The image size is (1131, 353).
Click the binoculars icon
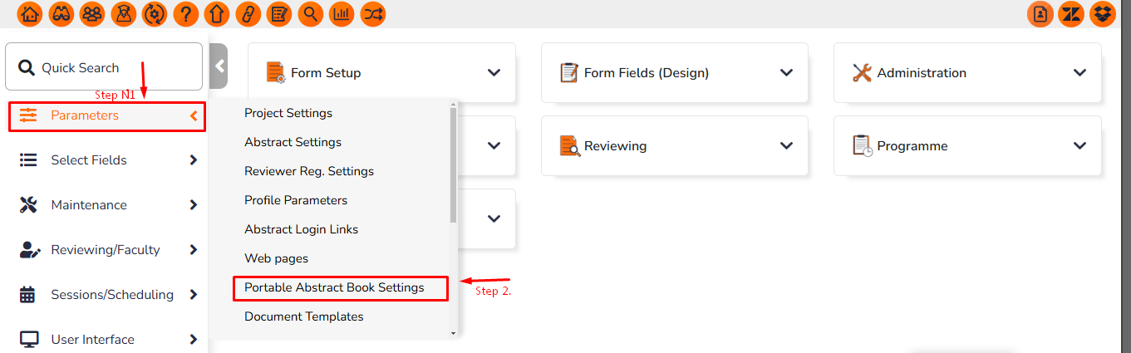pyautogui.click(x=61, y=14)
